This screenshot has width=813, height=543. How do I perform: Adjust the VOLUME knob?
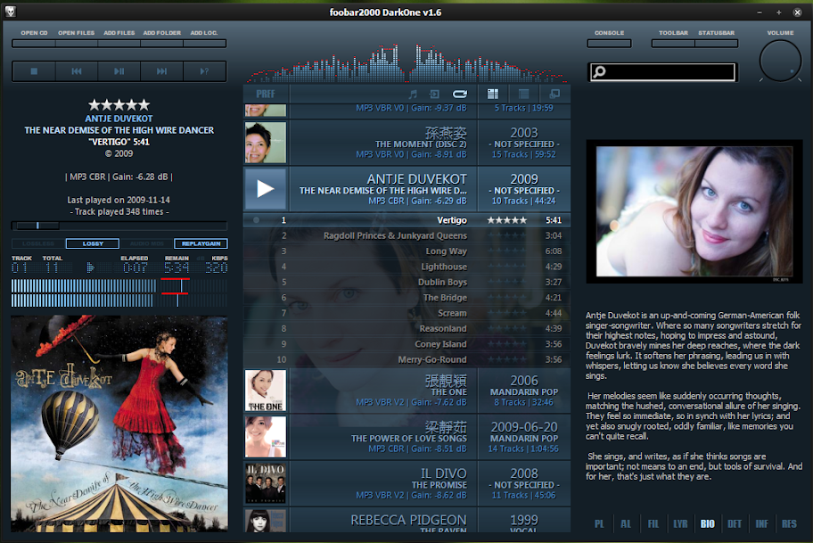point(780,61)
